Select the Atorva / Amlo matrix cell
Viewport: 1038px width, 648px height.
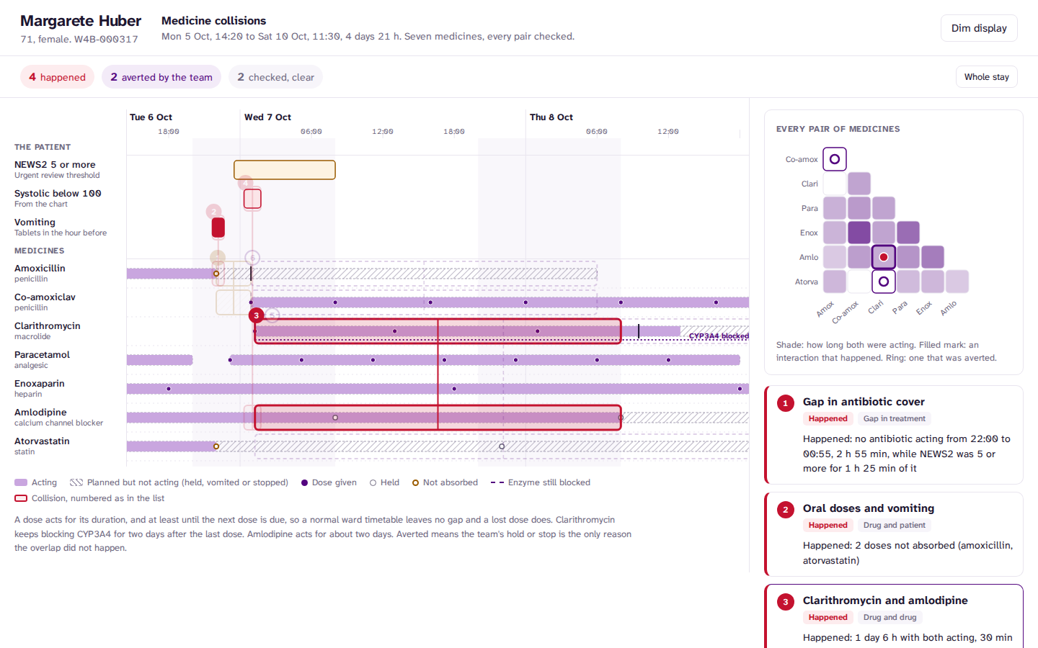click(957, 282)
